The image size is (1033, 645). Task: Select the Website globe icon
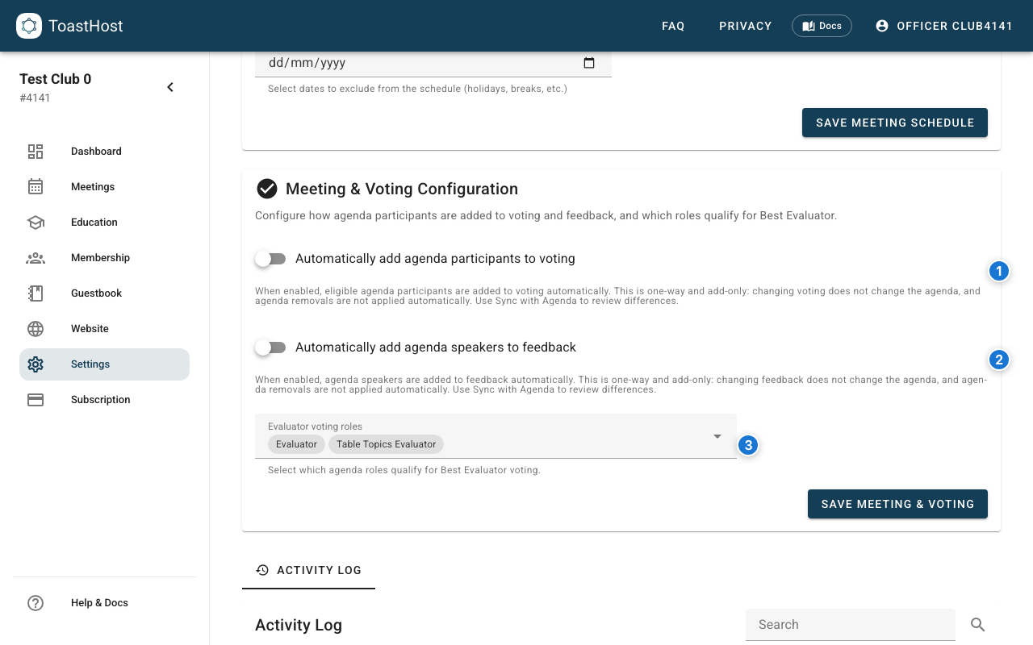pyautogui.click(x=36, y=328)
